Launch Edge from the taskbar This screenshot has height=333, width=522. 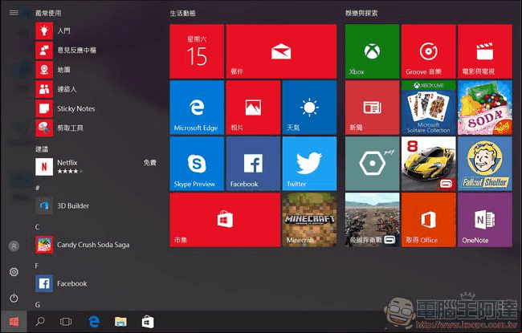click(94, 322)
